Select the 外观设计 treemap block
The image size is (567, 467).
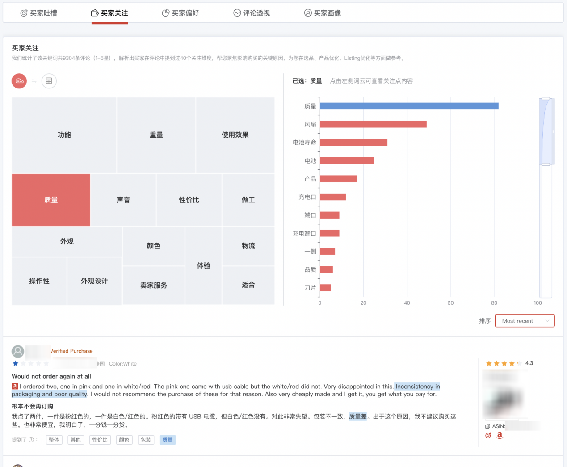(x=94, y=281)
